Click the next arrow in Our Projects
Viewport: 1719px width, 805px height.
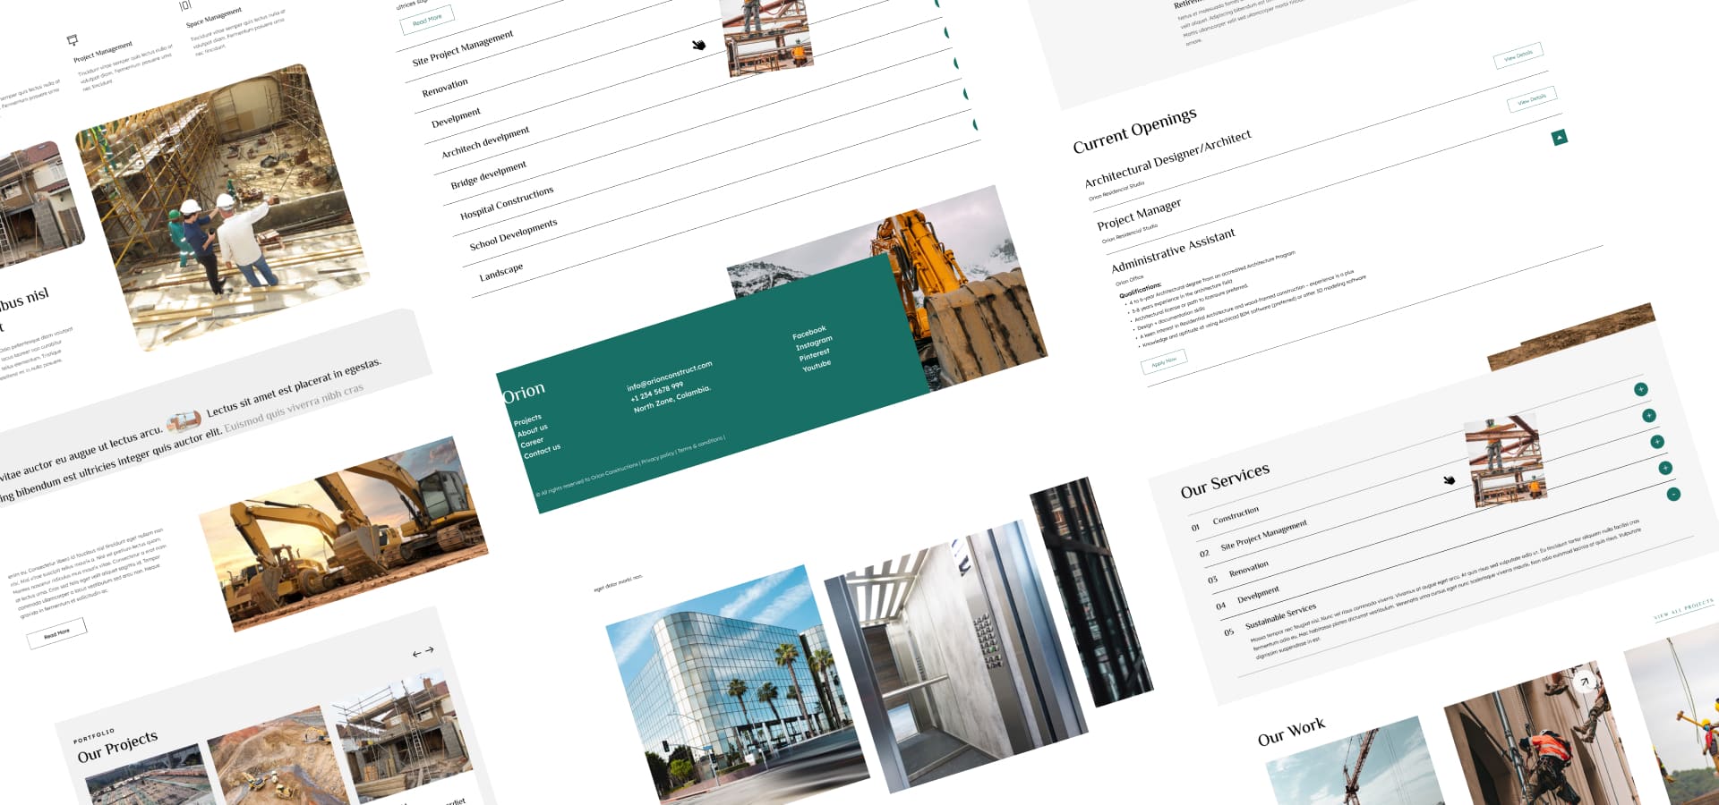click(430, 650)
